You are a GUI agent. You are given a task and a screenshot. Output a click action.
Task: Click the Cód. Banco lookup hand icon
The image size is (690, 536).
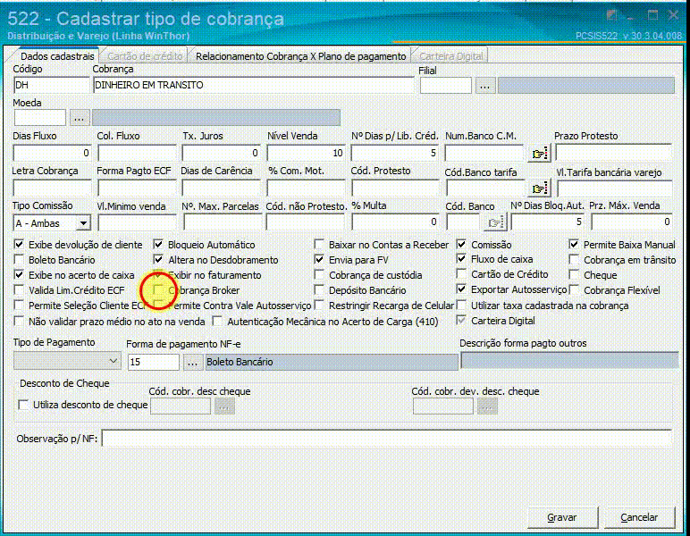(495, 222)
